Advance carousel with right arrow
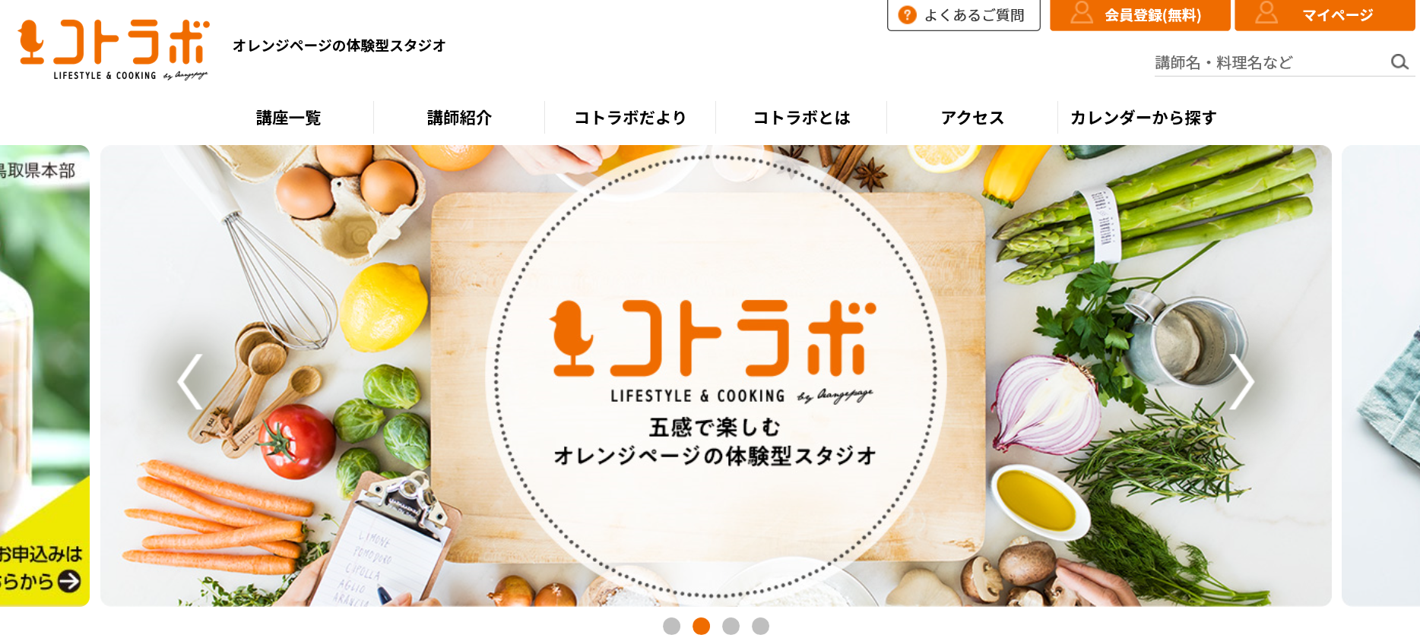This screenshot has width=1420, height=641. tap(1241, 382)
